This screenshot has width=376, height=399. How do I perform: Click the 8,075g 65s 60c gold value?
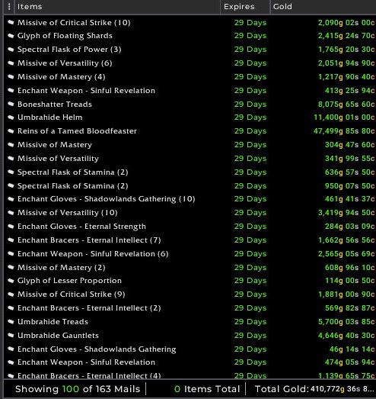click(346, 104)
